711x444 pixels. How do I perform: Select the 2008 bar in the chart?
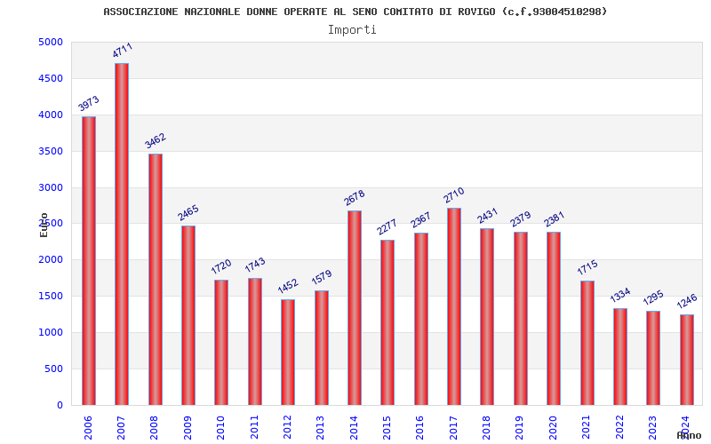(155, 279)
